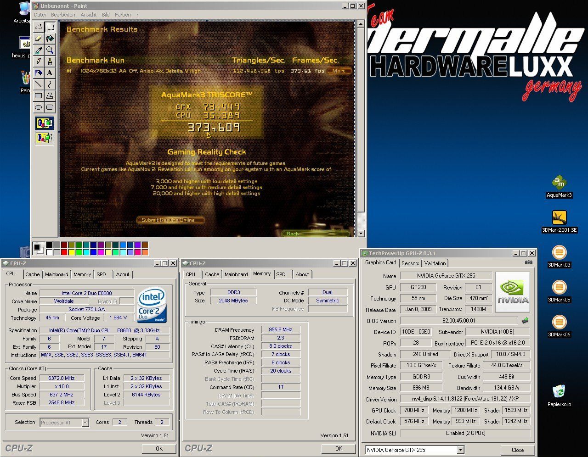Switch to Cache tab in left CPU-Z window
Viewport: 588px width, 457px height.
(x=32, y=274)
